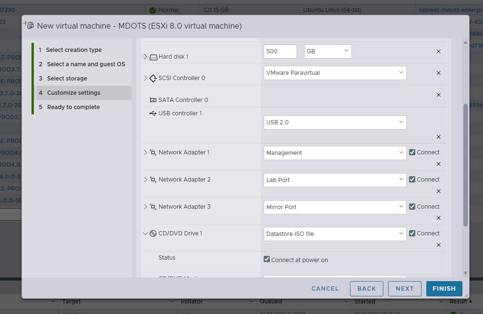The height and width of the screenshot is (314, 483).
Task: Click the CD/DVD Drive 1 disc icon
Action: (153, 233)
